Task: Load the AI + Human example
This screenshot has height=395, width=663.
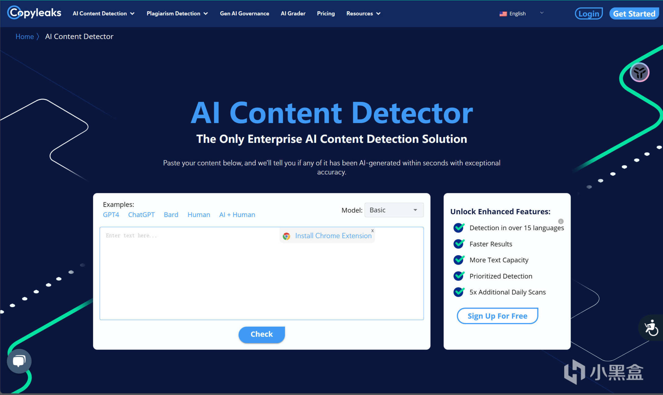Action: point(237,215)
